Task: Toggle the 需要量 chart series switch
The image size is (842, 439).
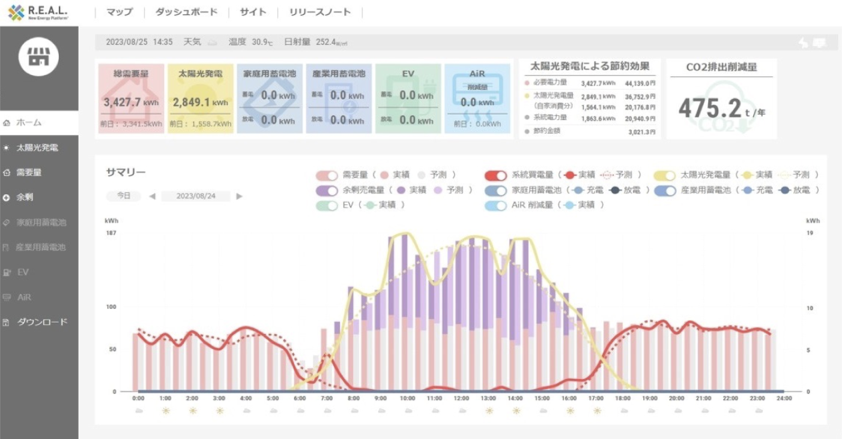Action: (x=327, y=175)
